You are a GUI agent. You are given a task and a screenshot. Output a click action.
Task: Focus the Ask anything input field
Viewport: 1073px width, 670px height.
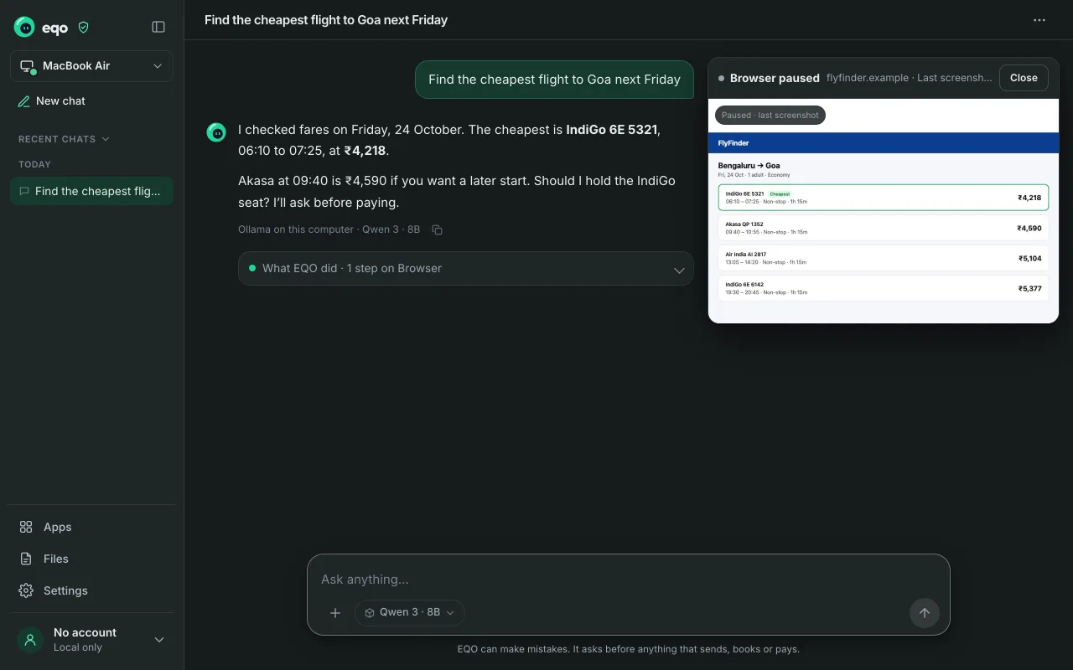coord(629,580)
